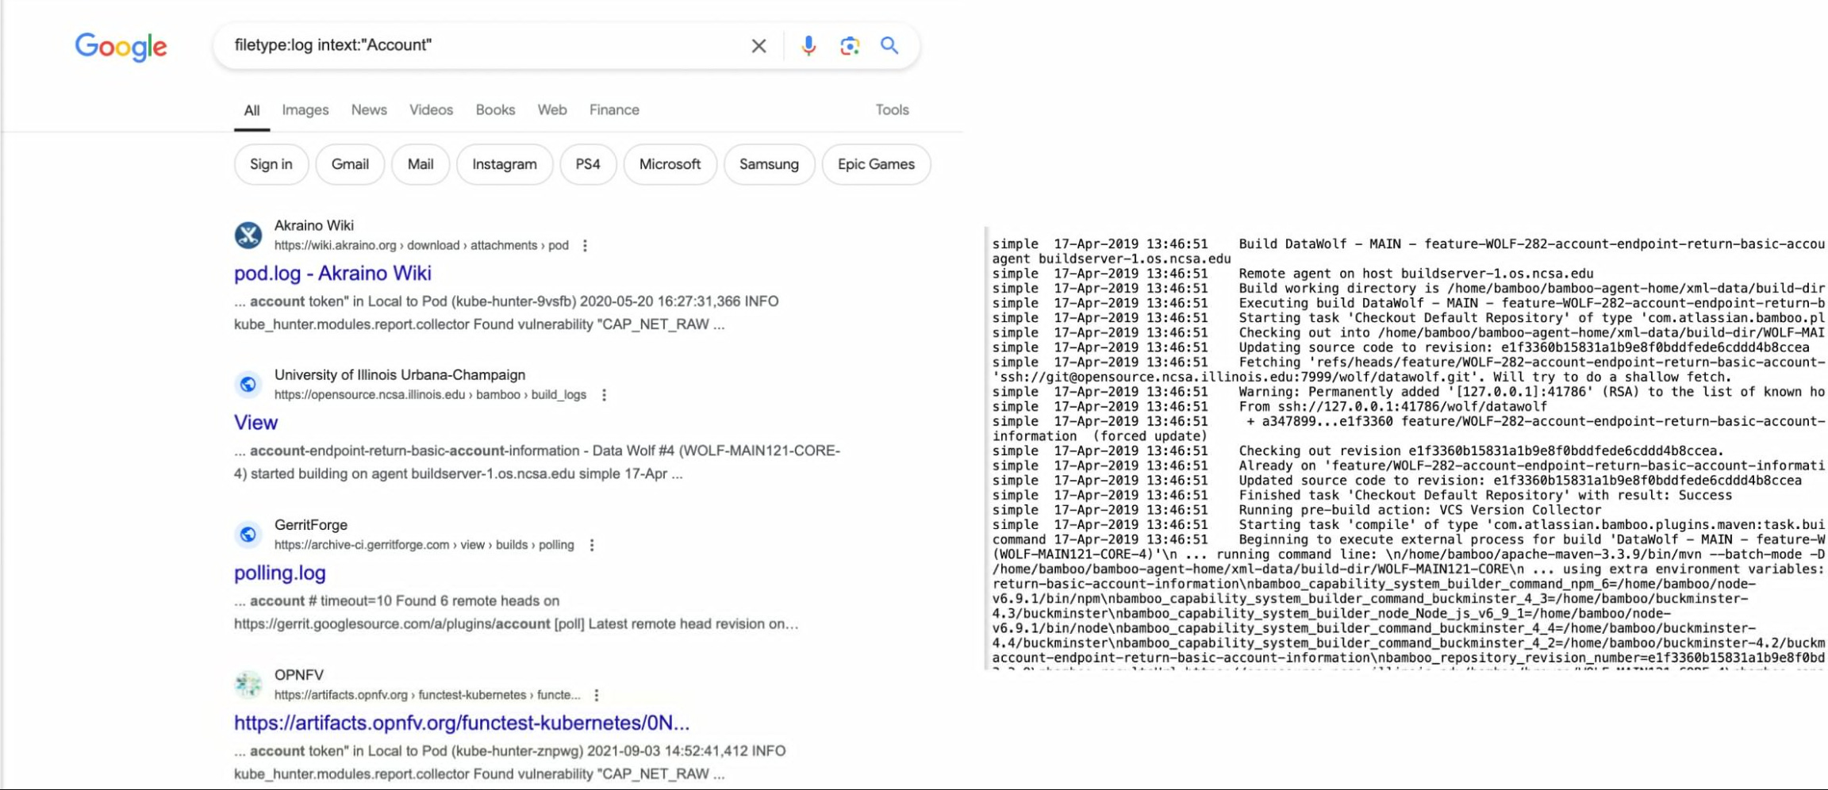The width and height of the screenshot is (1828, 790).
Task: Click log line 'From ssh://127.0.0.1:41786/wolf/datawolf'
Action: (1269, 406)
